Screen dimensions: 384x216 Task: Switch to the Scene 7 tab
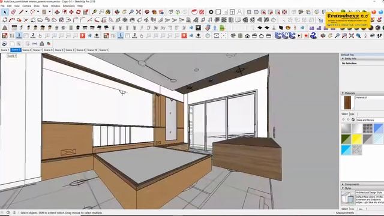pyautogui.click(x=37, y=50)
